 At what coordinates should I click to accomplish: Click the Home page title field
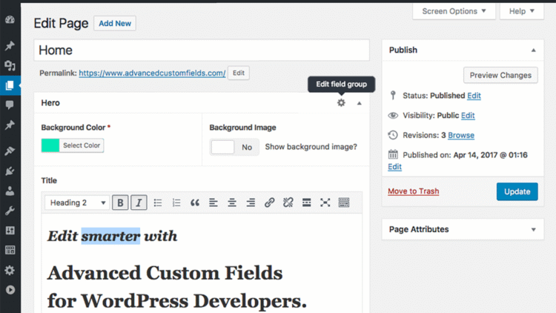point(202,50)
